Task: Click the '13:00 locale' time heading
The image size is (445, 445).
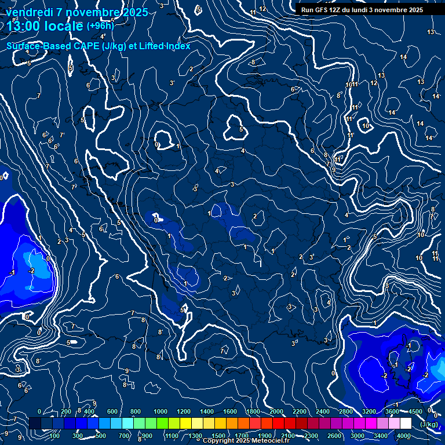Action: click(x=45, y=26)
